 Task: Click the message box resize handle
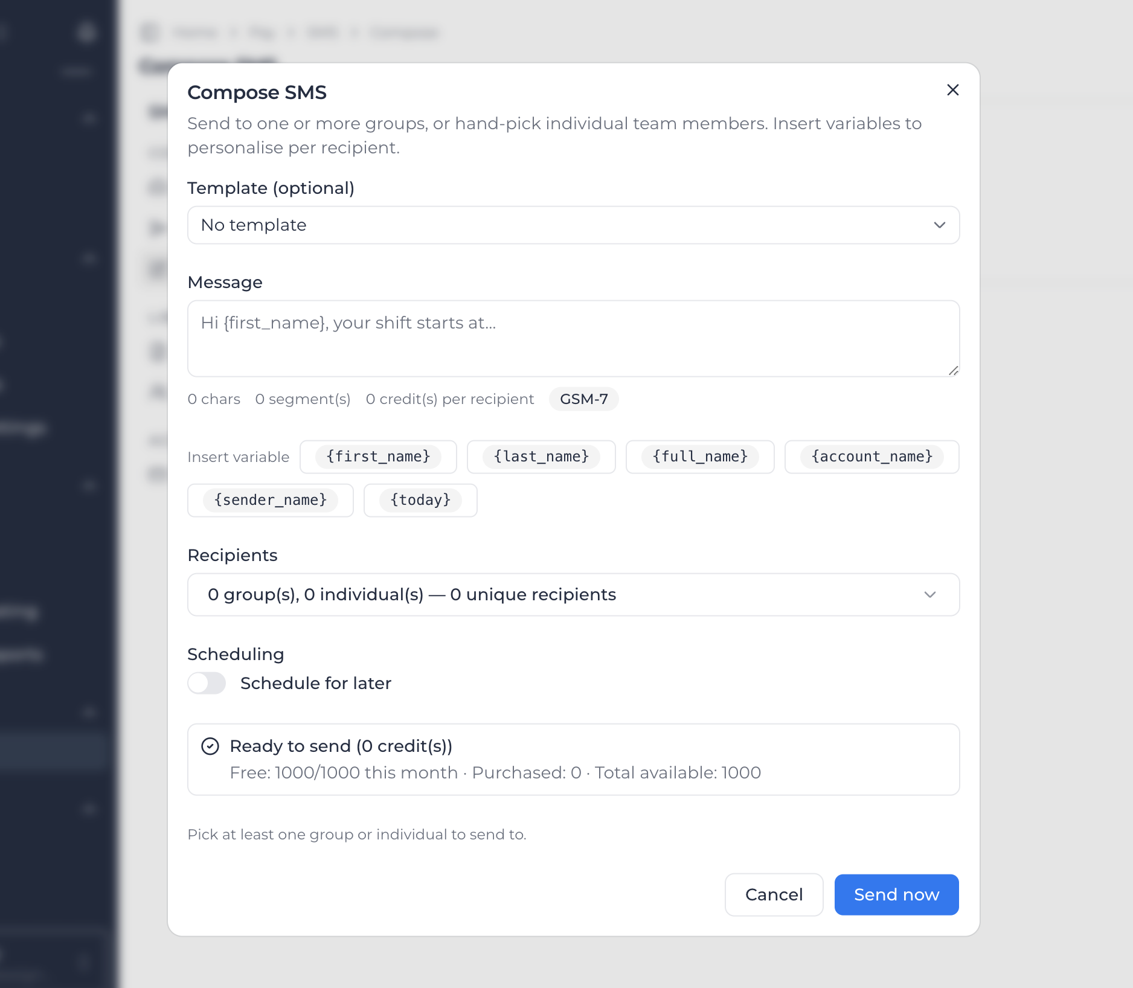click(952, 370)
